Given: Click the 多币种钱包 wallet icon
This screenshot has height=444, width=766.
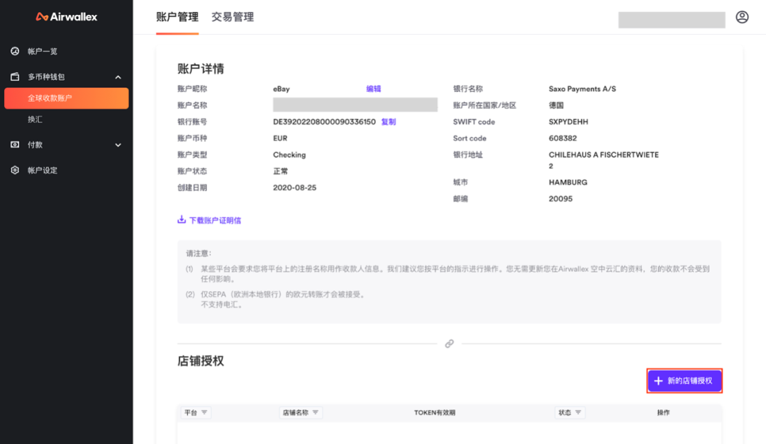Looking at the screenshot, I should (x=15, y=76).
